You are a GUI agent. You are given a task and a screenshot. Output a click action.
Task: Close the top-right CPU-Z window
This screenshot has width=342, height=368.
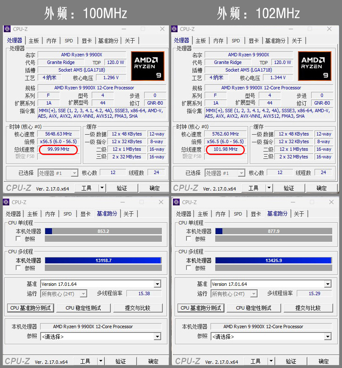click(x=329, y=29)
